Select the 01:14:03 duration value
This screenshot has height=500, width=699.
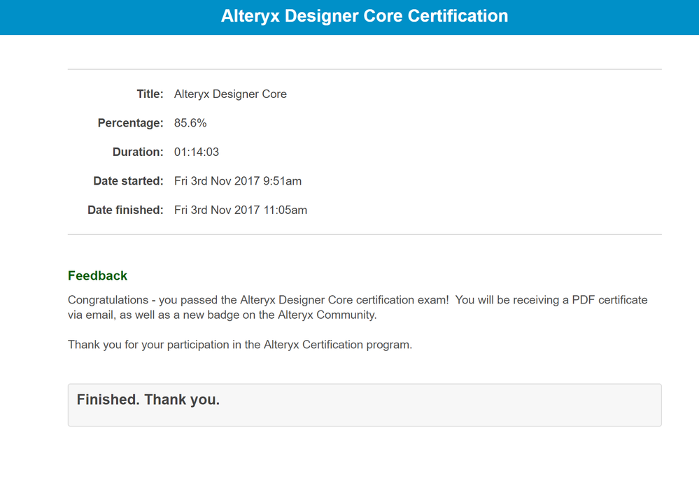tap(197, 152)
